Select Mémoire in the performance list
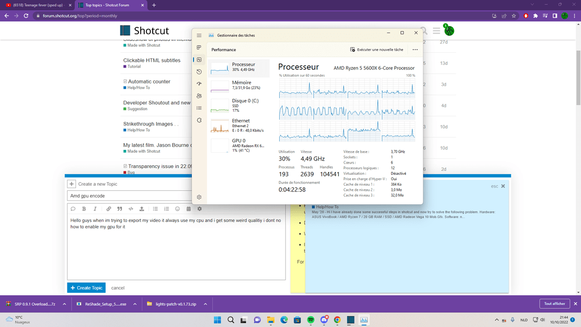The image size is (581, 327). [239, 85]
